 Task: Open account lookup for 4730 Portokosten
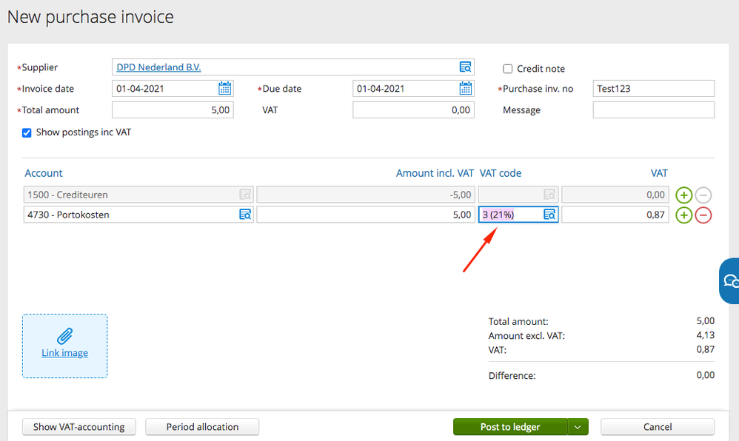pos(245,215)
